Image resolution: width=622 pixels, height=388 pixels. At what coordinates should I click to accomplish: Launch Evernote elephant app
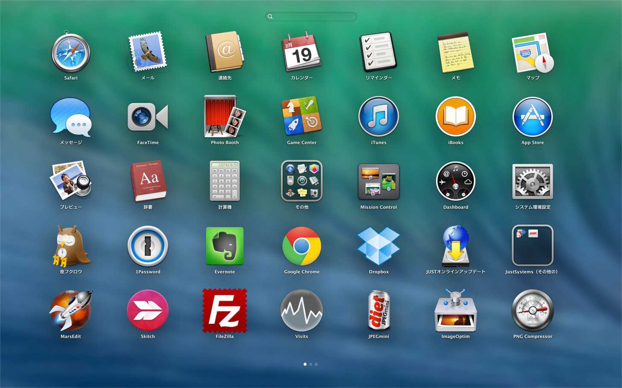(x=225, y=246)
